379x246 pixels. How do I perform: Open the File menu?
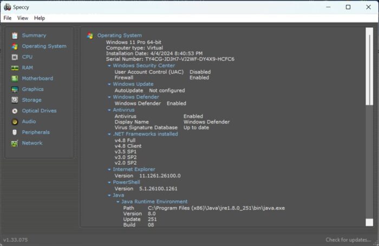coord(8,18)
